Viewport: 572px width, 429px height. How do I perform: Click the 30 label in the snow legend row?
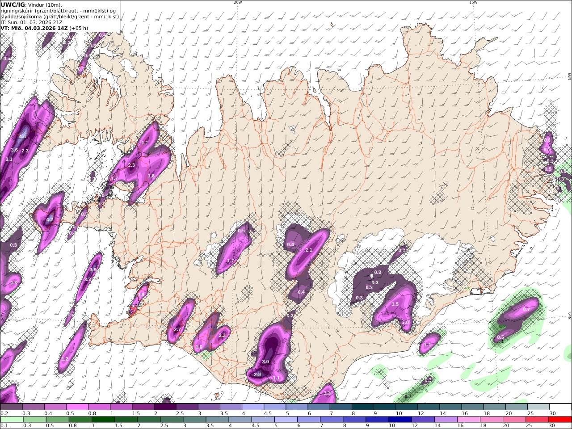[x=552, y=413]
